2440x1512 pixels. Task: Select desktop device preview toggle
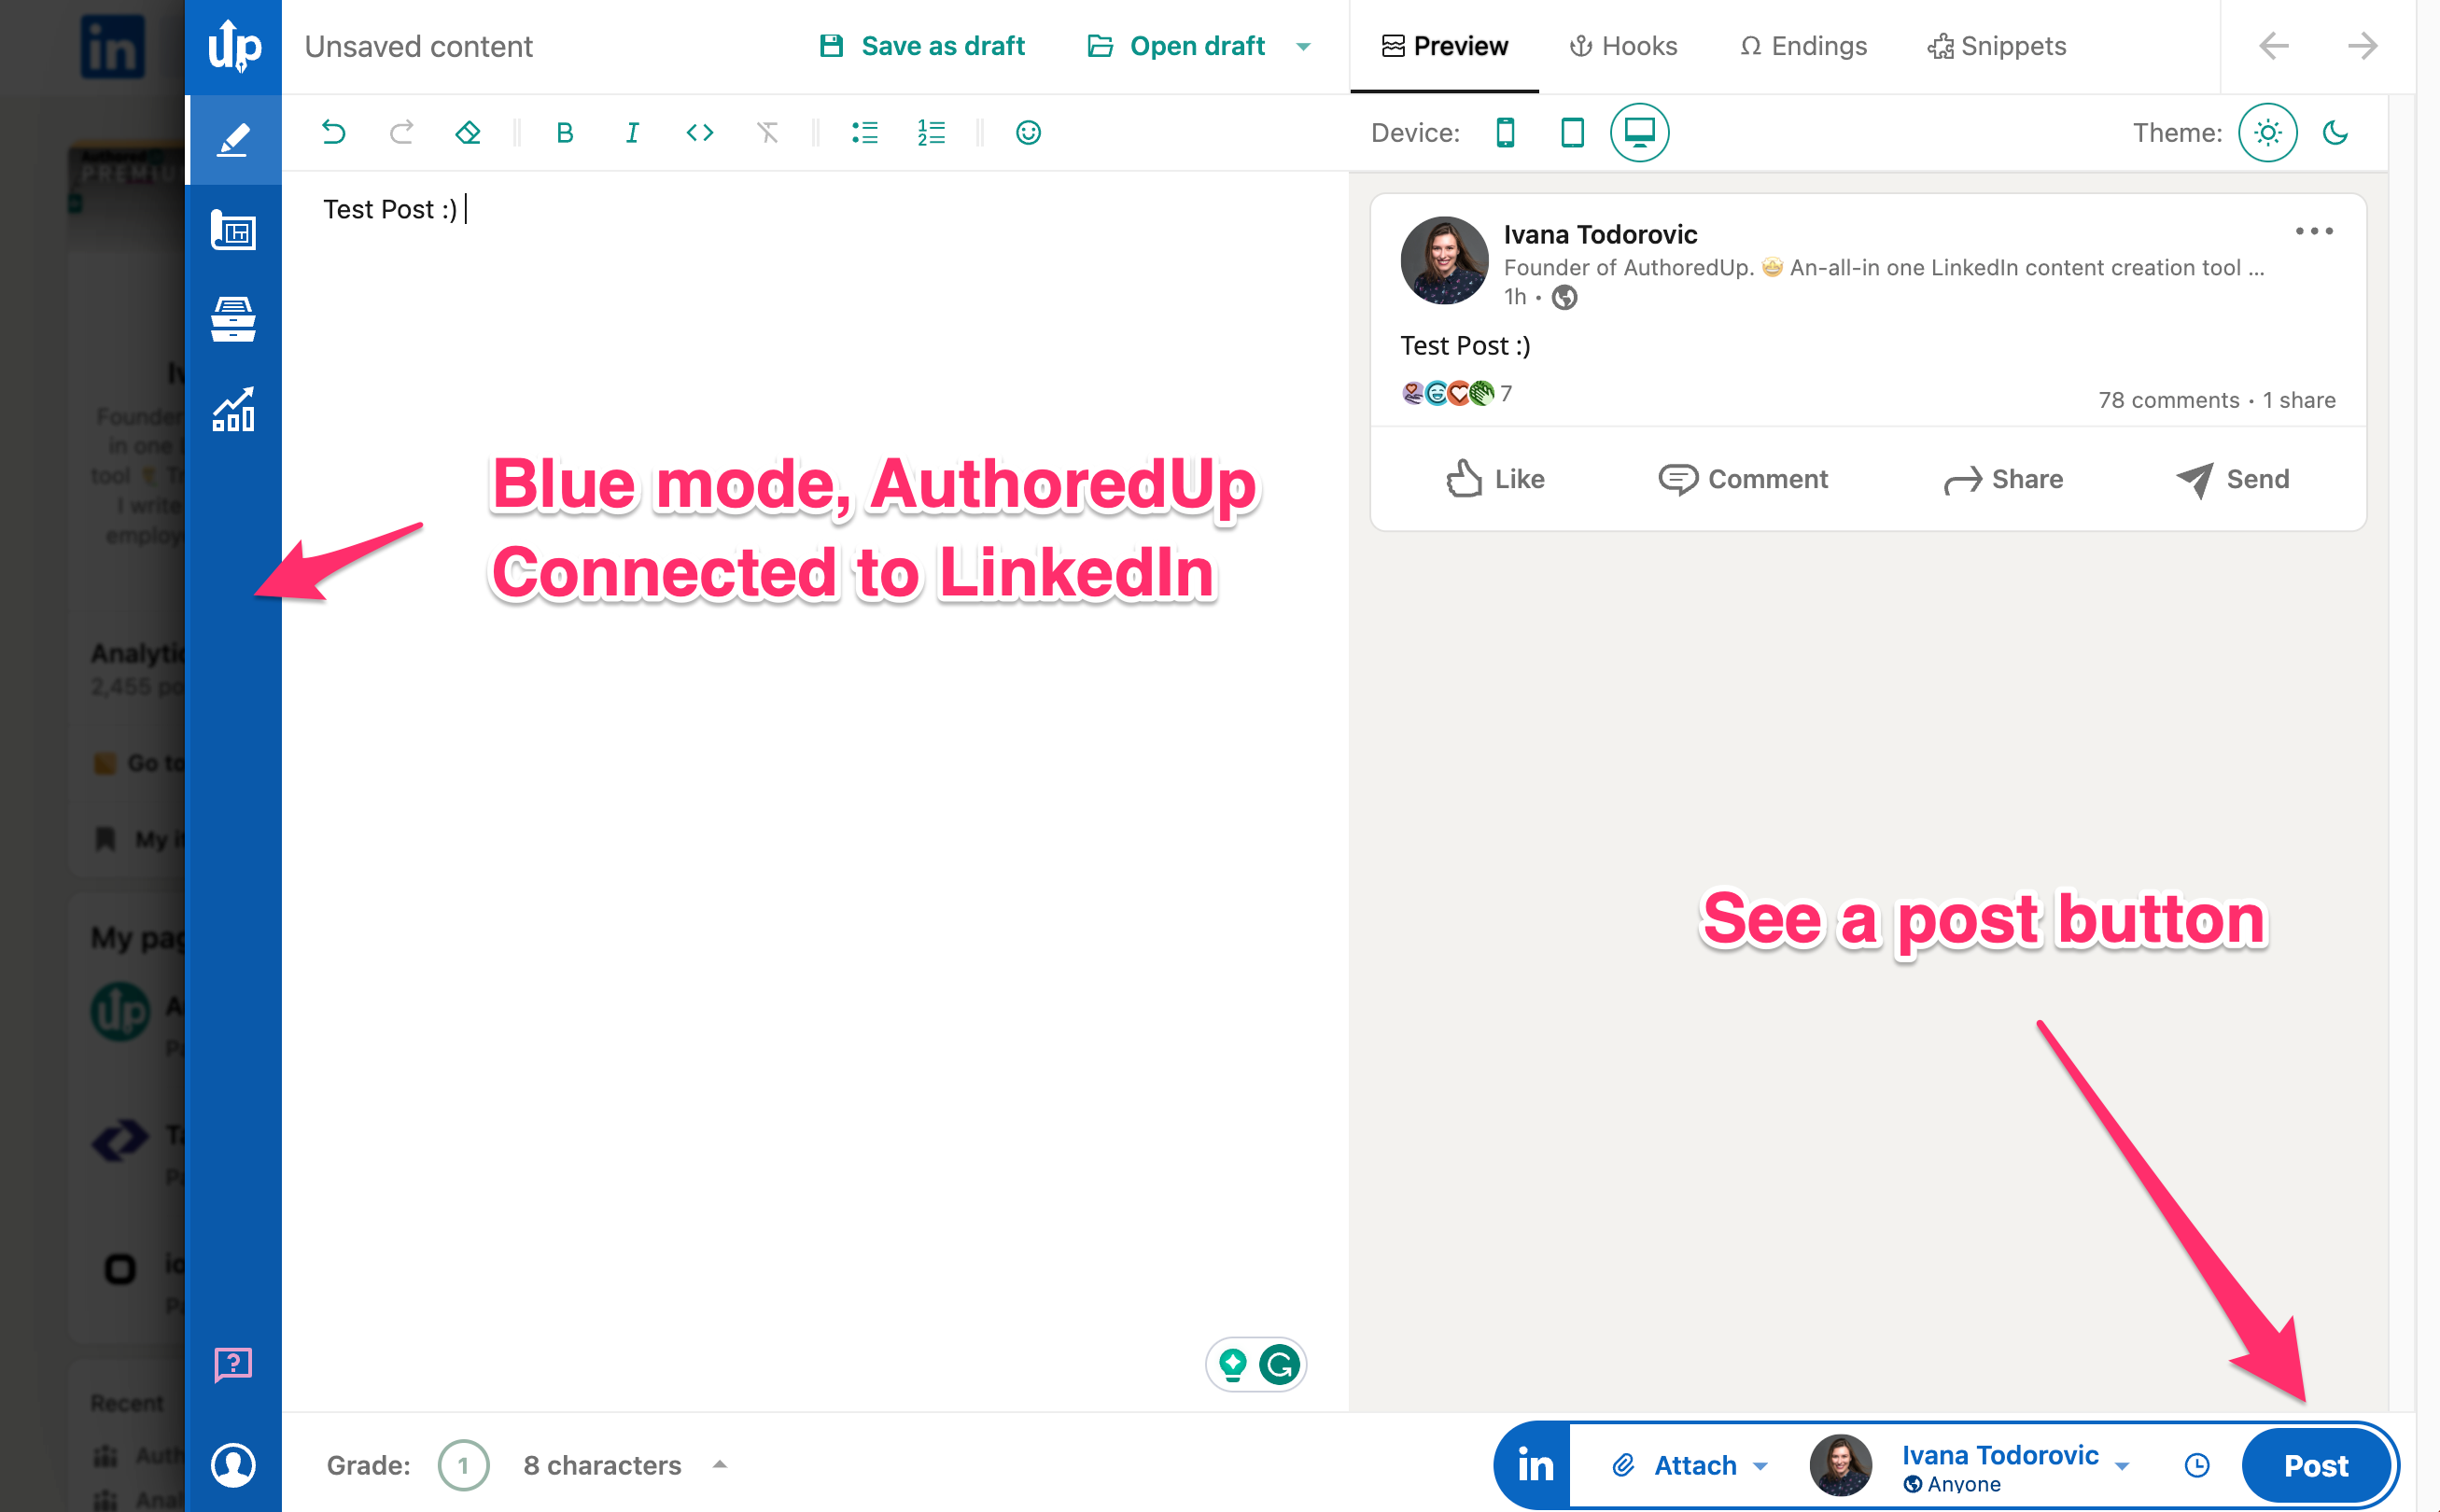coord(1640,131)
